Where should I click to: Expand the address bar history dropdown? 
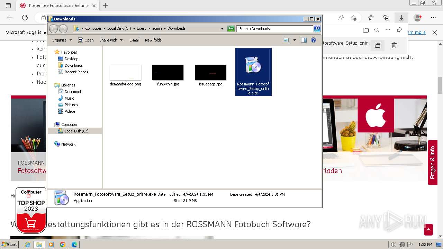click(222, 29)
